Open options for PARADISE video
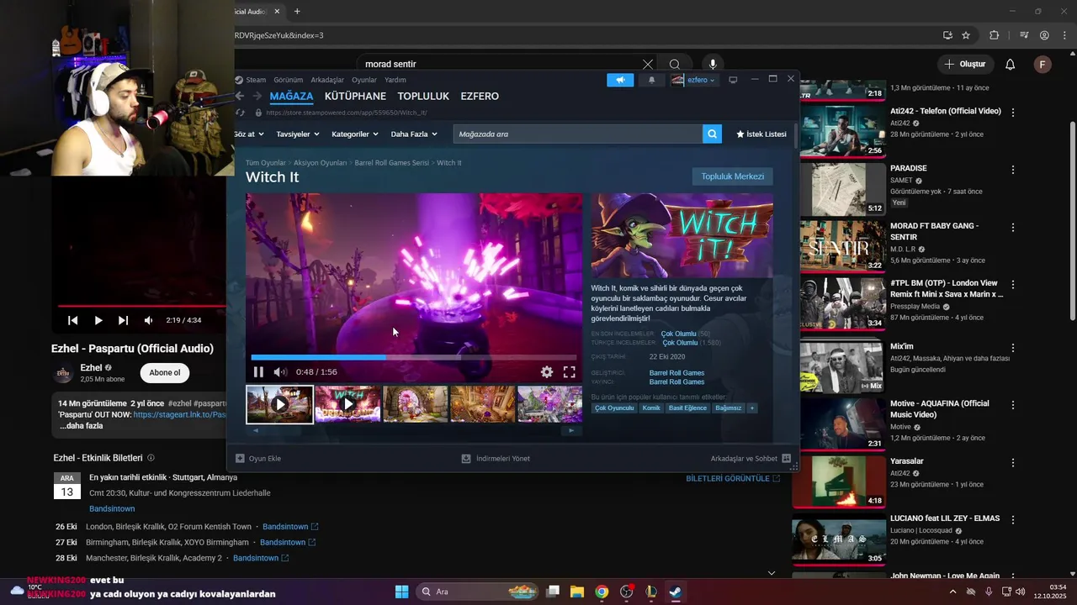 1013,170
